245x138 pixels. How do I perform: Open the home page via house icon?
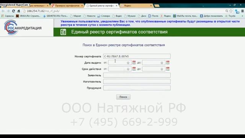[19, 11]
